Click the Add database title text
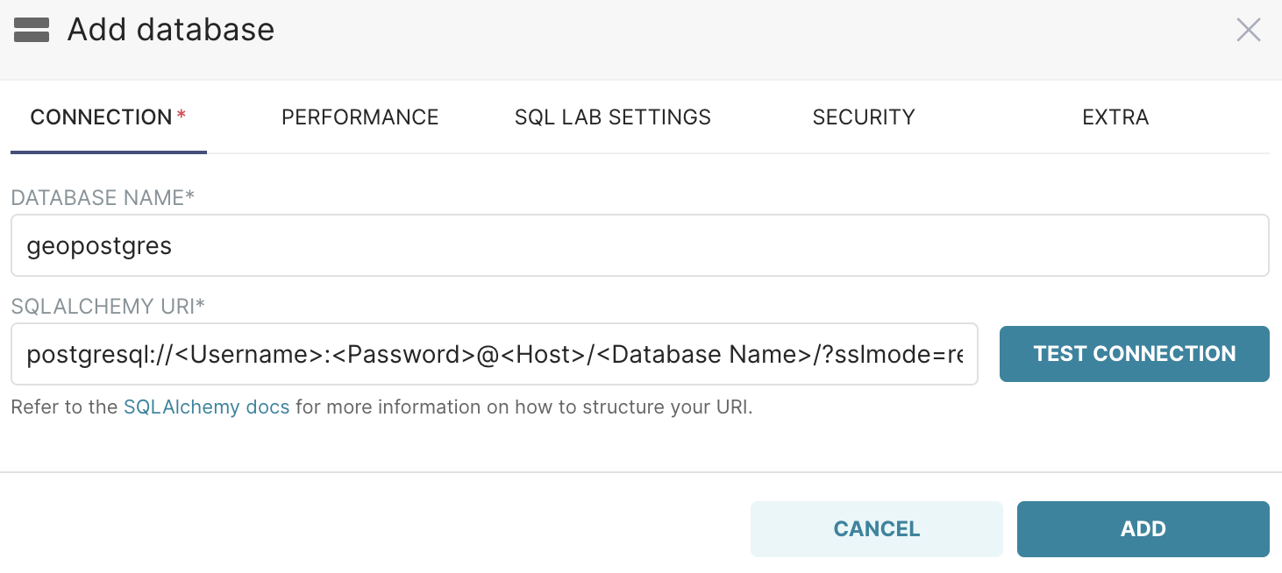The width and height of the screenshot is (1282, 573). (x=170, y=29)
